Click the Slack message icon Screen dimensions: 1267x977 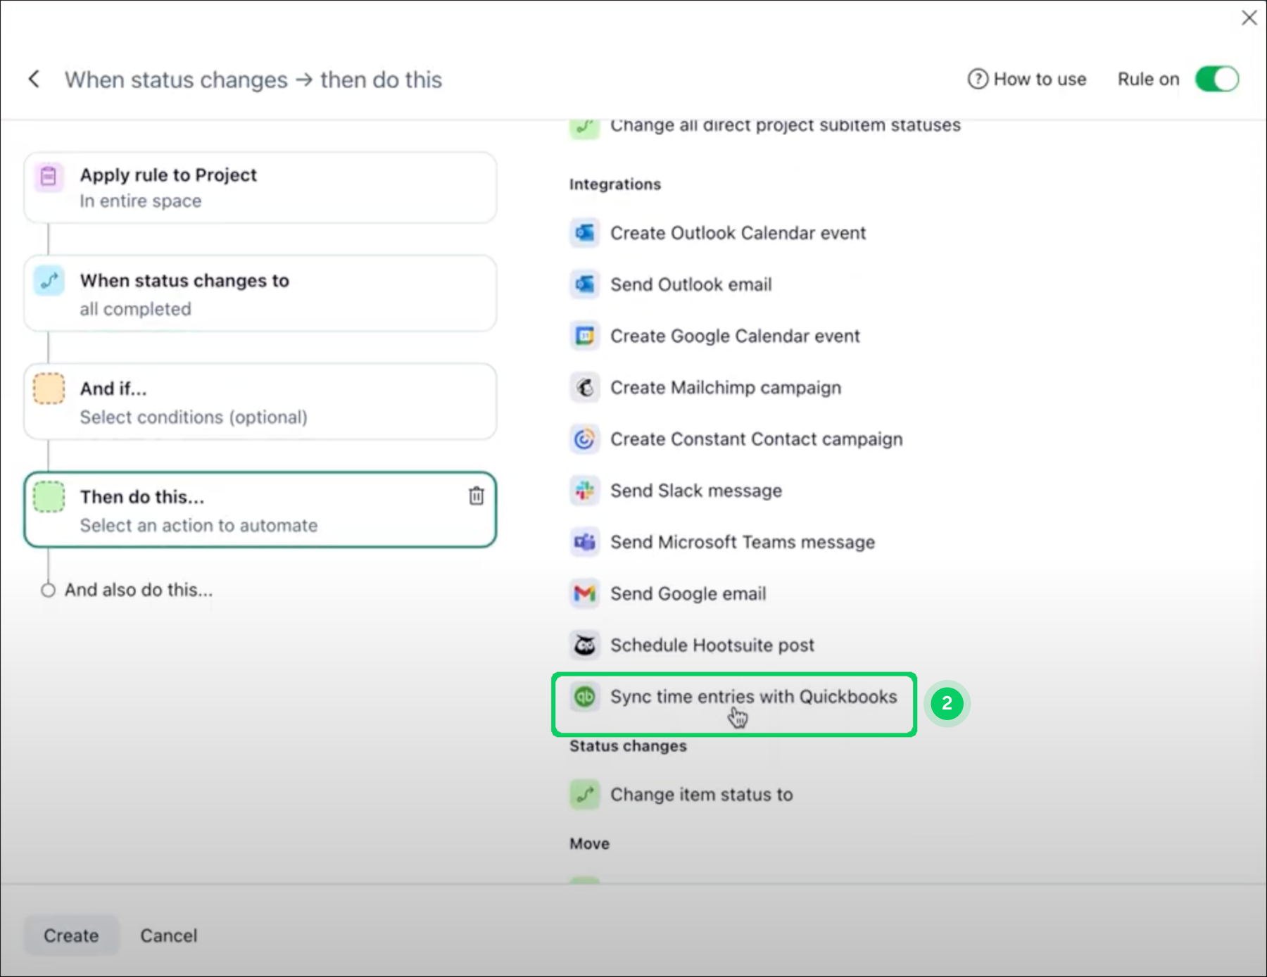584,491
